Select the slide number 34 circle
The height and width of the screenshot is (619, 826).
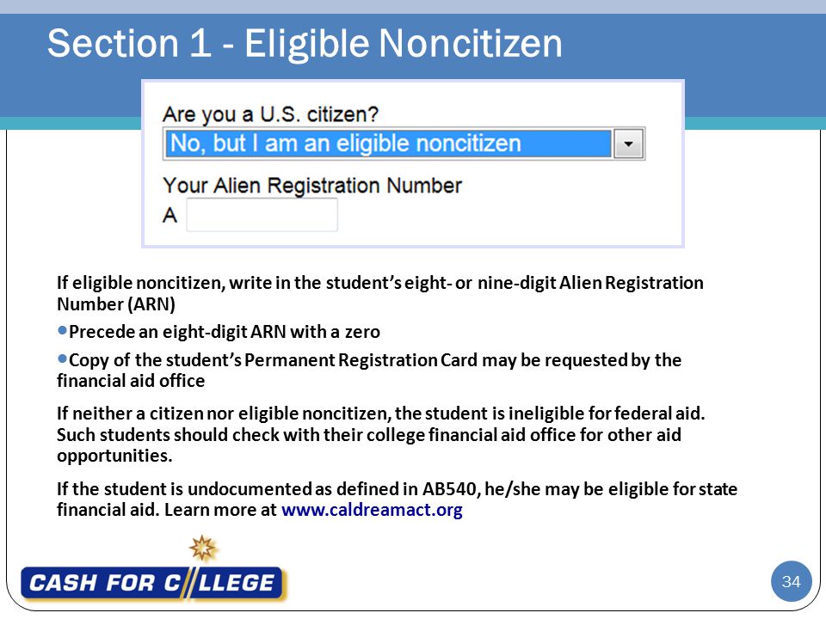(791, 582)
